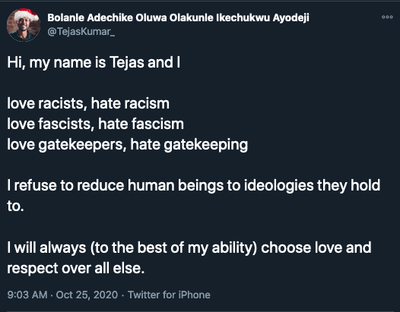400x312 pixels.
Task: Open the 9:03 AM timestamp link
Action: 27,295
